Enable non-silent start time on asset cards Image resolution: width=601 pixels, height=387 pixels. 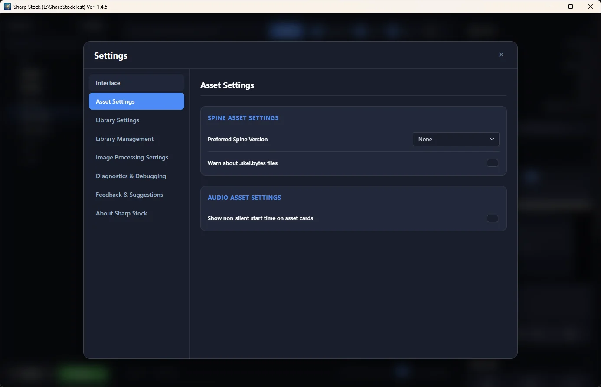coord(493,218)
